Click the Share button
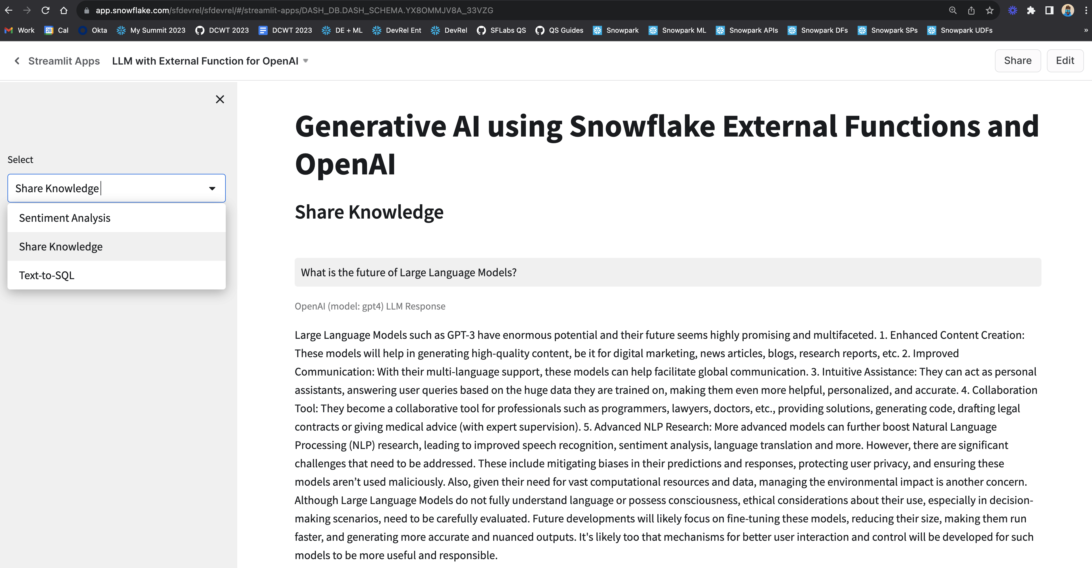1092x568 pixels. point(1017,61)
